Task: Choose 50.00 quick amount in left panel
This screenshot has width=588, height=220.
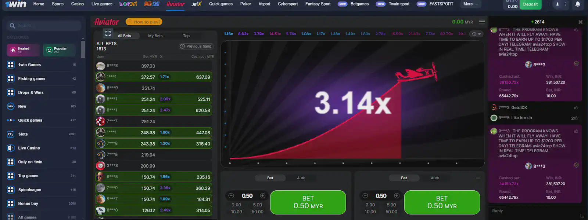Action: (258, 212)
